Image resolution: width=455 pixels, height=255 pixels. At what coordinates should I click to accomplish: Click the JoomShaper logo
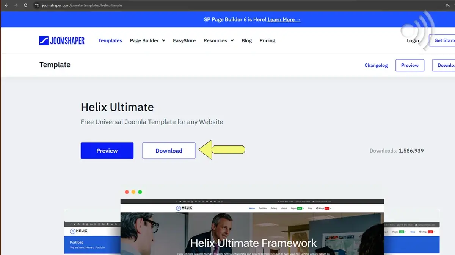[x=62, y=41]
